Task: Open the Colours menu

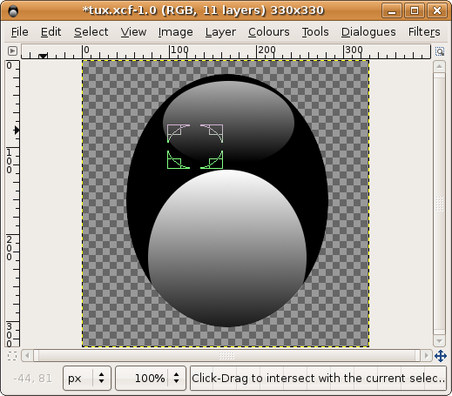Action: [x=268, y=32]
